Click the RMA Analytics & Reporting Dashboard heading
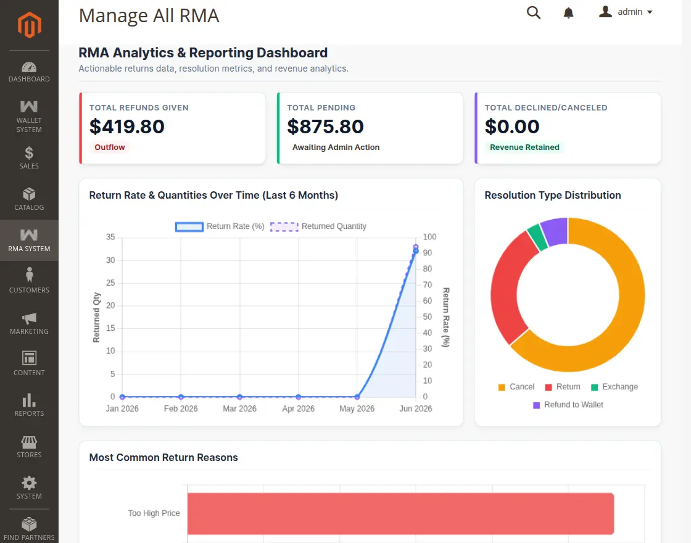 (203, 53)
